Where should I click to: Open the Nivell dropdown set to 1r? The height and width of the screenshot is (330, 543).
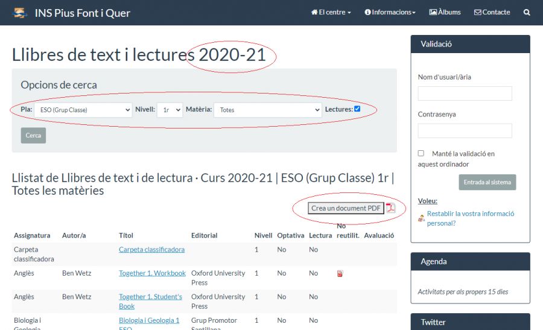pos(170,110)
